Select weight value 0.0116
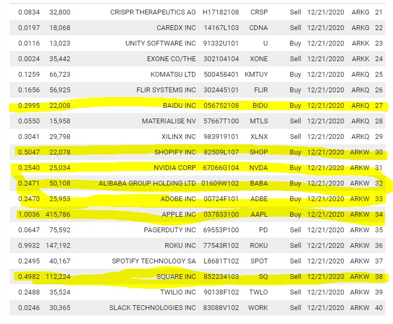Screen dimensions: 393x324 (x=29, y=43)
